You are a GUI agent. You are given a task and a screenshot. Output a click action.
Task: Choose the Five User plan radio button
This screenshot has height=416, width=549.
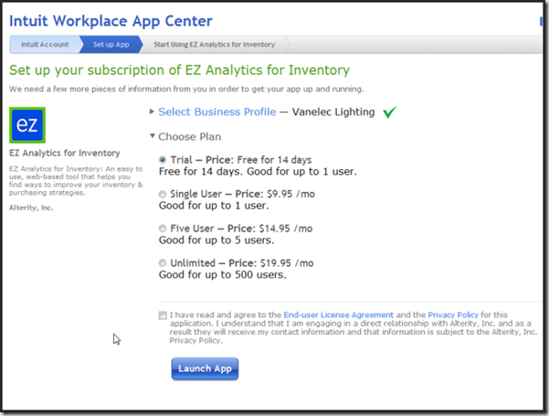click(x=162, y=229)
